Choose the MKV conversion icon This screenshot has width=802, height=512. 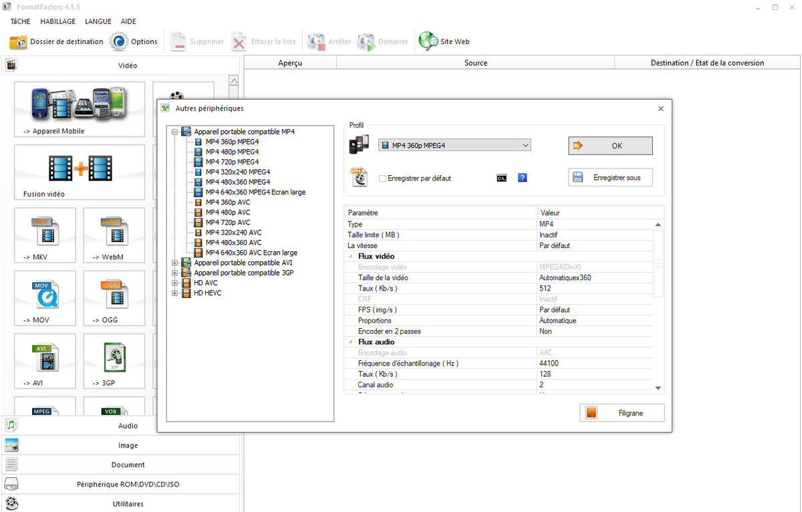tap(45, 235)
